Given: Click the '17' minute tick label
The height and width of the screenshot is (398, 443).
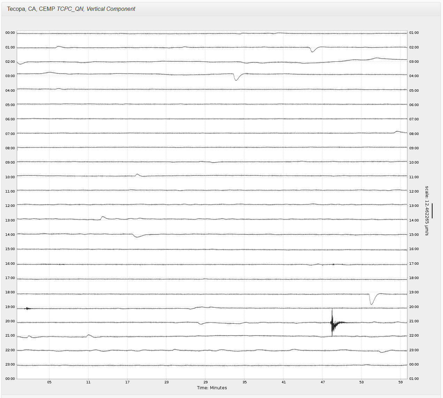Looking at the screenshot, I should tap(127, 382).
